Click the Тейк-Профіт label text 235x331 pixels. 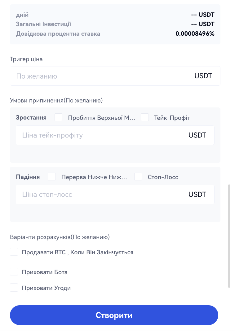pyautogui.click(x=172, y=118)
